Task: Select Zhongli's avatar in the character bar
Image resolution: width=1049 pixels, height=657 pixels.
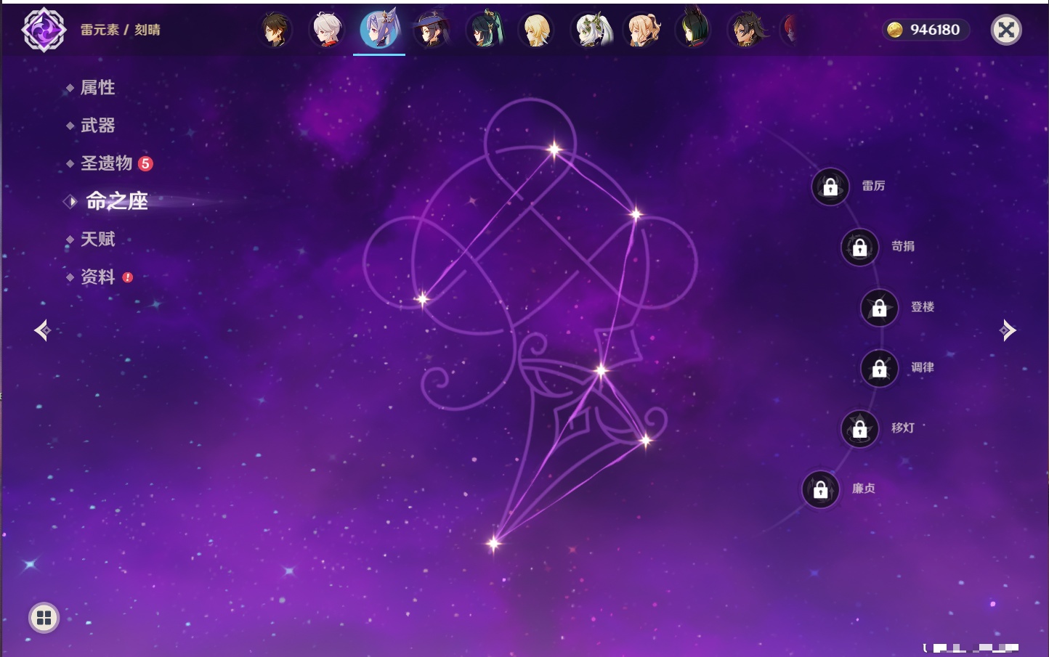Action: [275, 30]
